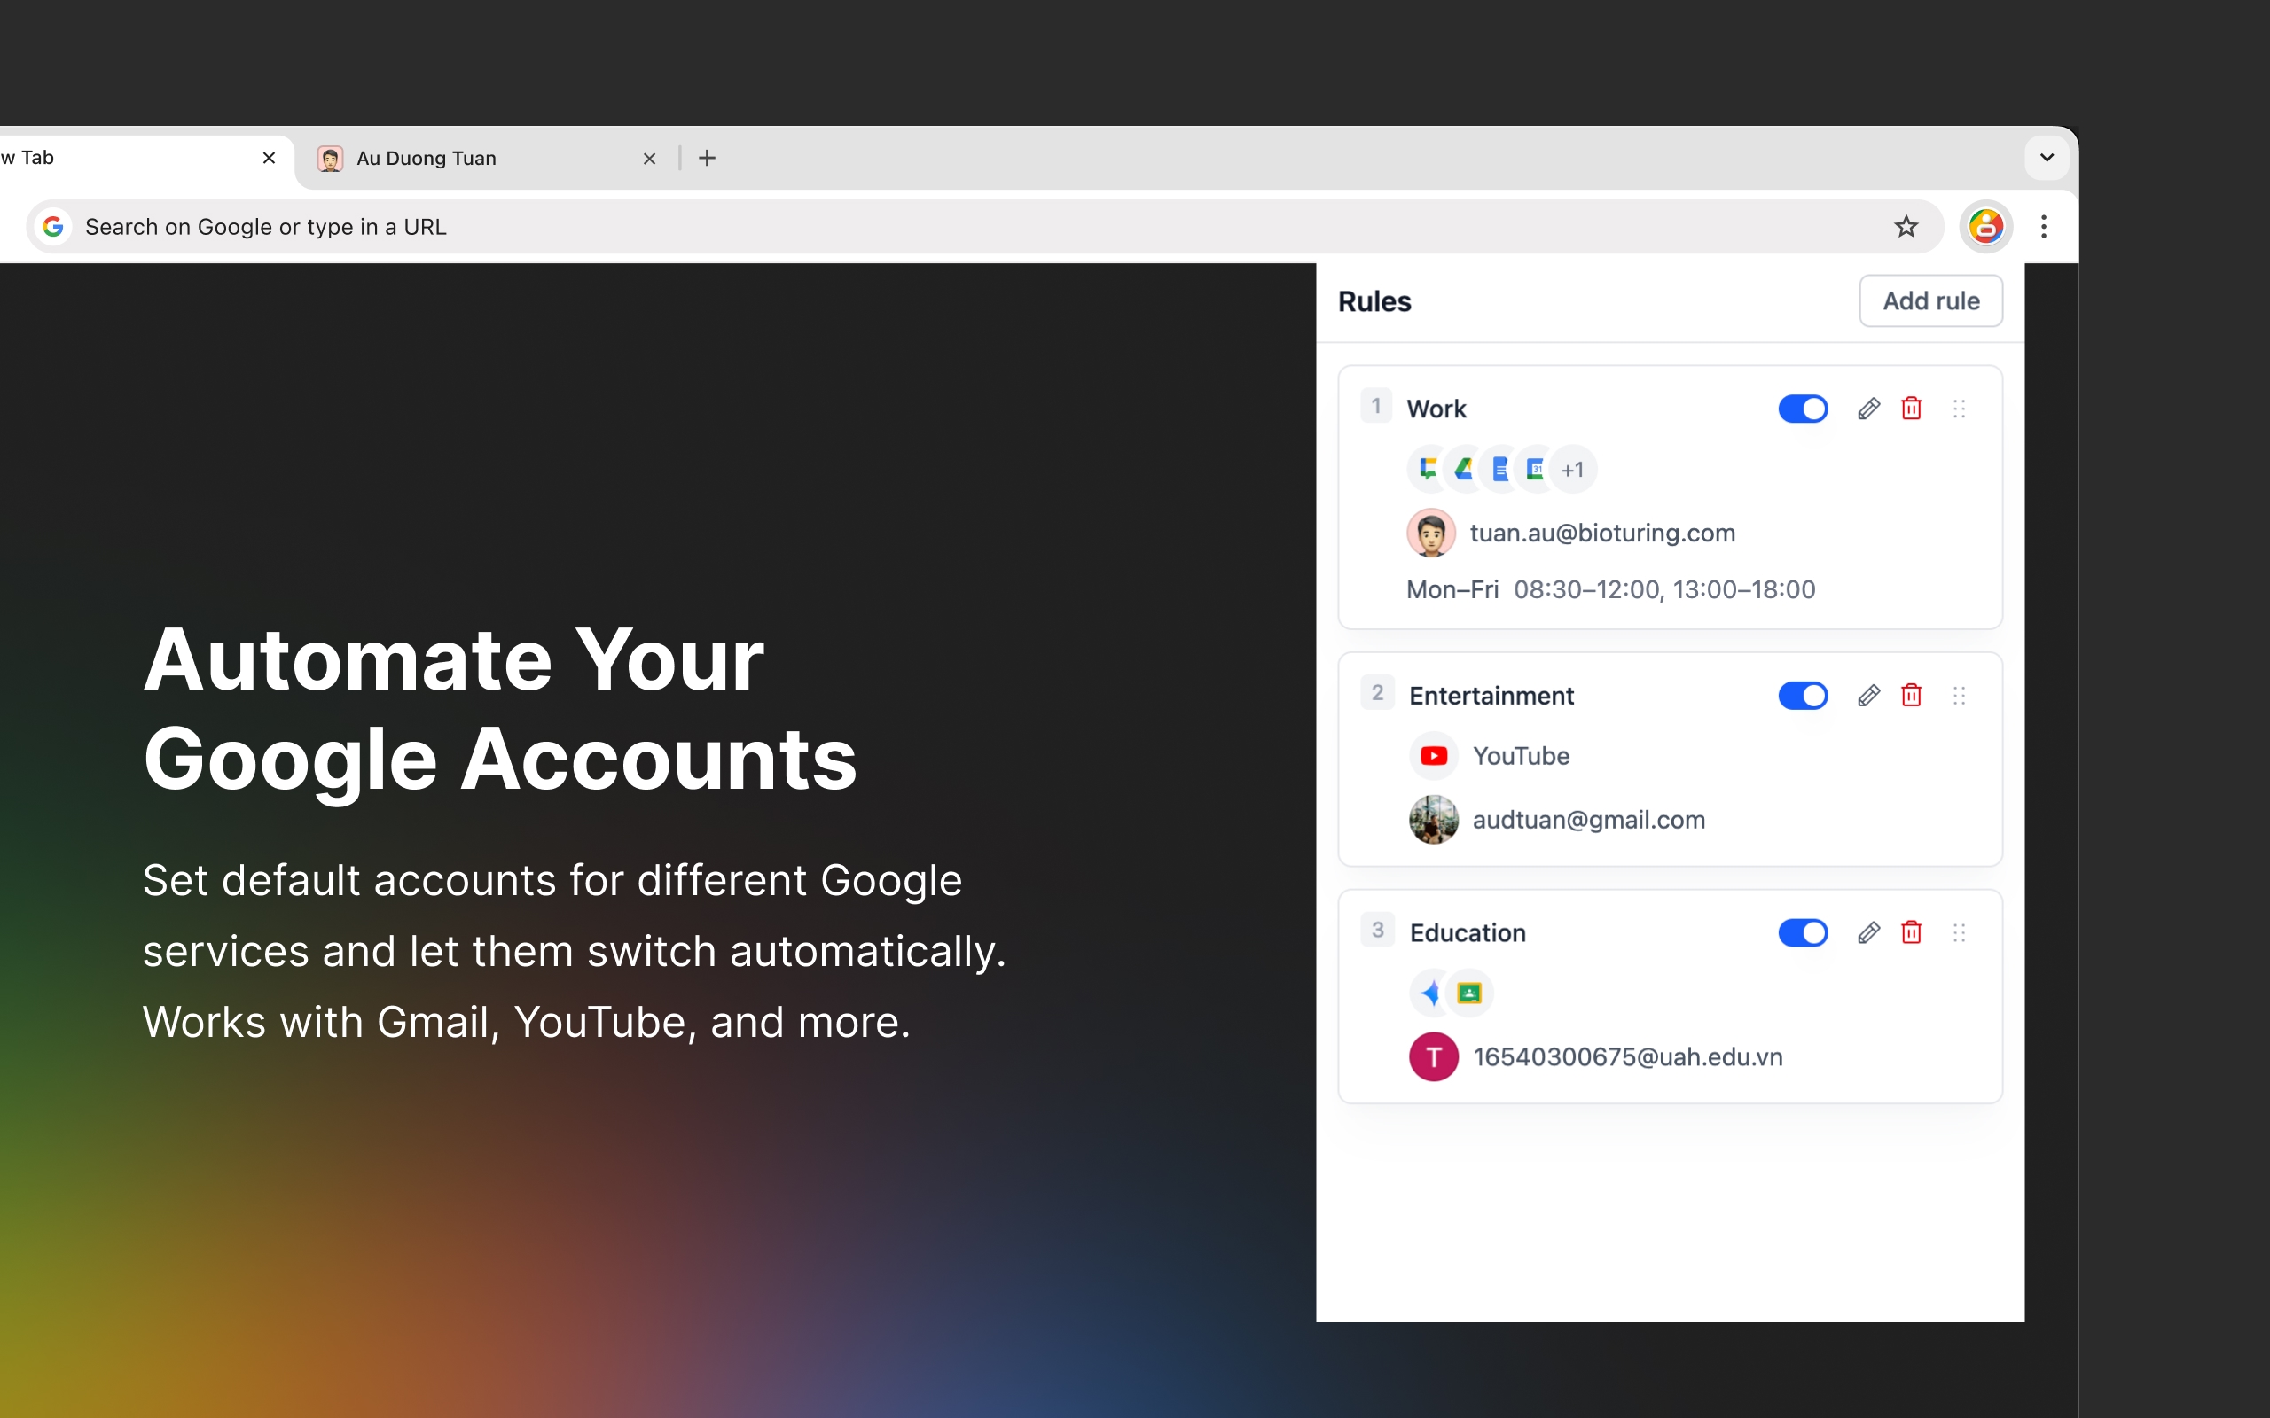Click the tuan.au@bioturing.com account
The image size is (2270, 1418).
tap(1601, 534)
